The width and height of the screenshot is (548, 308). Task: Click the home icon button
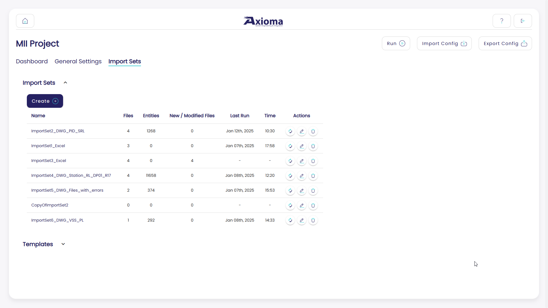click(25, 21)
